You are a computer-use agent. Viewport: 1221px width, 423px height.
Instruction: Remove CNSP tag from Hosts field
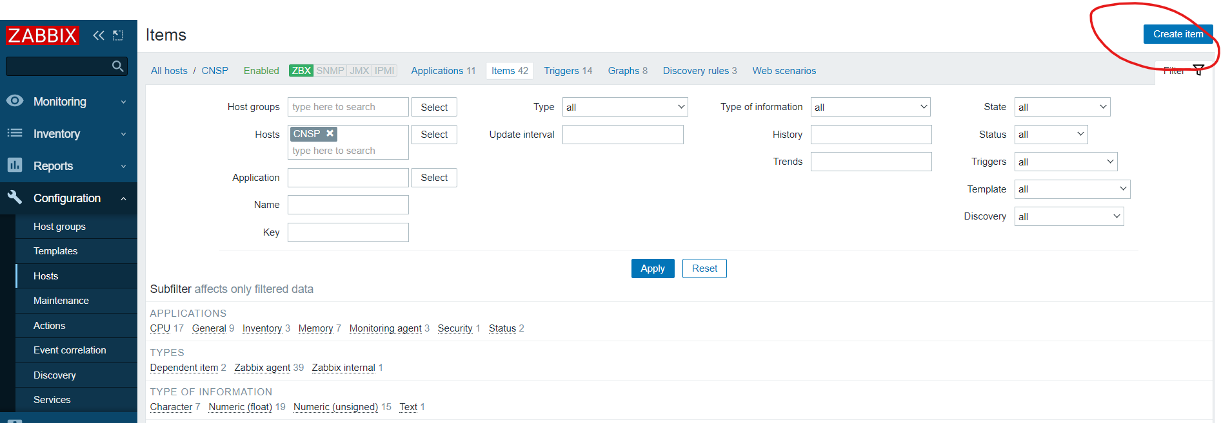tap(330, 133)
